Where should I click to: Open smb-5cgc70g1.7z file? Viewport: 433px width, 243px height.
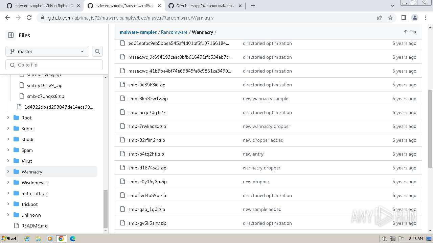tap(147, 112)
